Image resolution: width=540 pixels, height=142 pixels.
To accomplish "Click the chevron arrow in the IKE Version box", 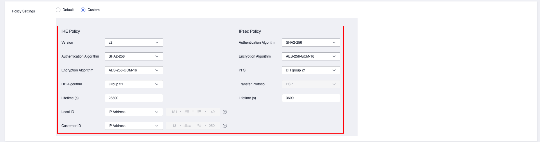I will [x=157, y=43].
